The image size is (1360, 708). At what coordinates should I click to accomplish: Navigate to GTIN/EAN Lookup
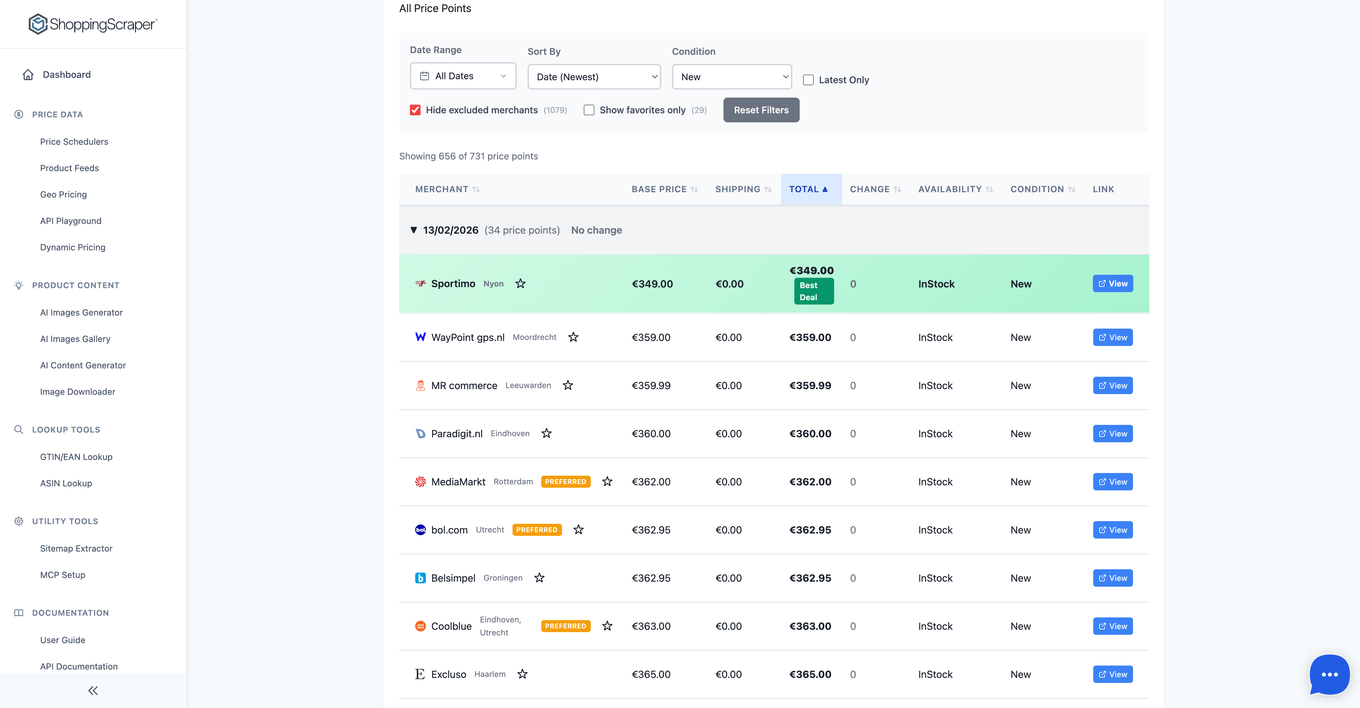pyautogui.click(x=76, y=457)
